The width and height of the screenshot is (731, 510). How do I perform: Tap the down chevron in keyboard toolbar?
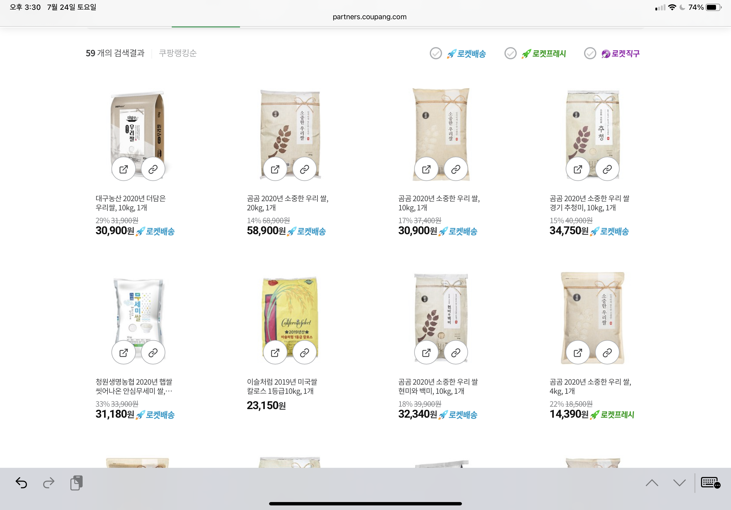pos(679,483)
